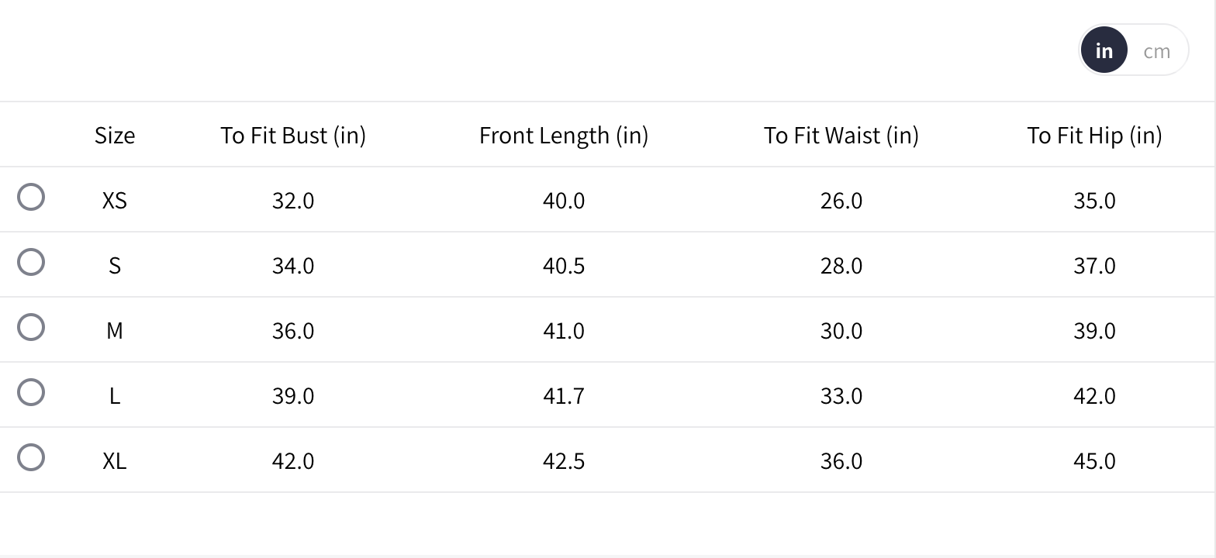This screenshot has width=1216, height=558.
Task: Switch measurement units to cm
Action: pos(1156,51)
